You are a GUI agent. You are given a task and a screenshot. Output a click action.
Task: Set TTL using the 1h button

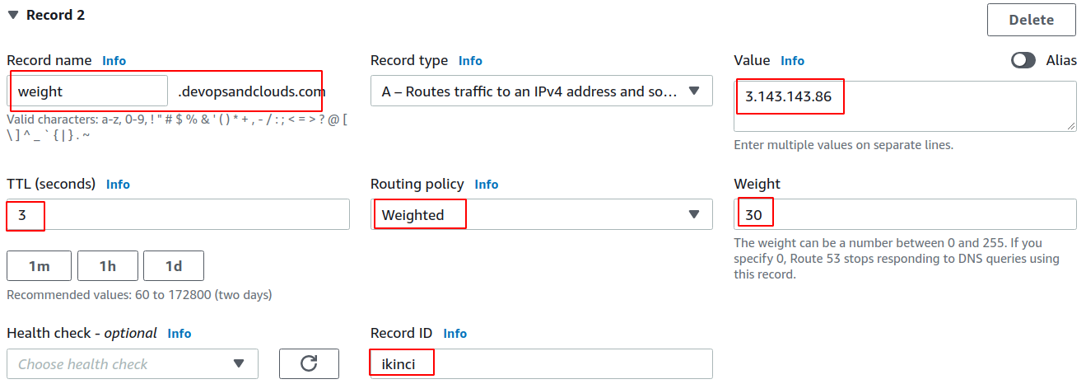[x=107, y=266]
